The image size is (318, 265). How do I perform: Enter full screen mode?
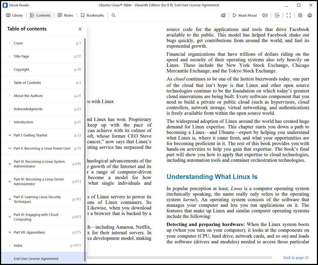pos(289,15)
